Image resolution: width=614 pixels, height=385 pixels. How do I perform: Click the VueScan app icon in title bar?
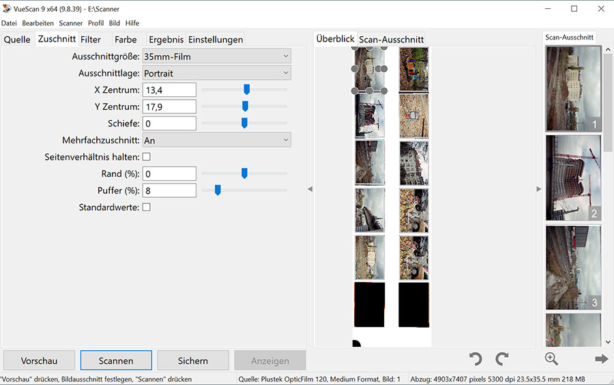[7, 9]
